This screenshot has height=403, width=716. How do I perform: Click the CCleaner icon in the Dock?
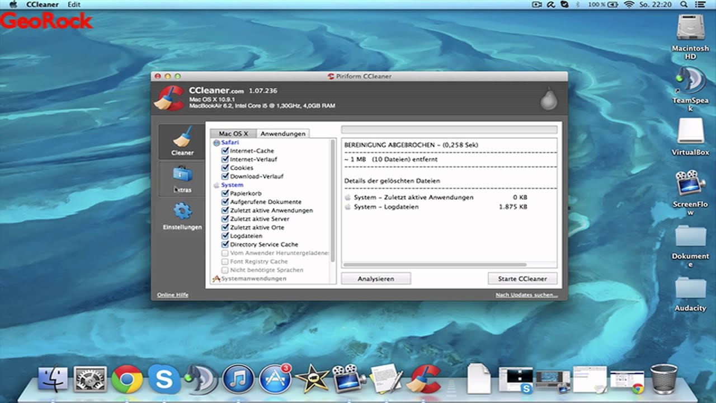coord(423,379)
